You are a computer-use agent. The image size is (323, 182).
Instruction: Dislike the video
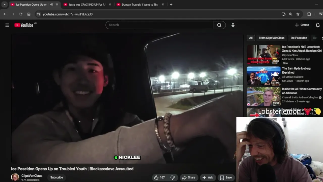coord(173,177)
